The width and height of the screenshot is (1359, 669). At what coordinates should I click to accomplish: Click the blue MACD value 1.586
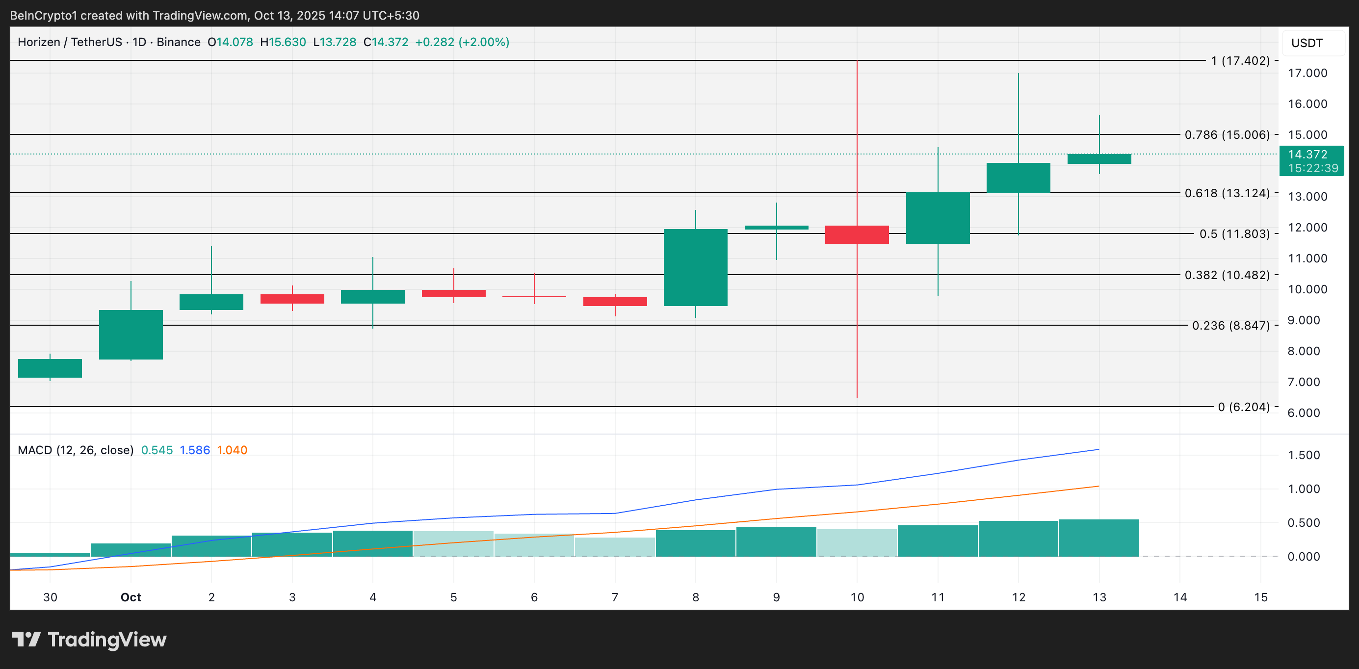tap(195, 451)
